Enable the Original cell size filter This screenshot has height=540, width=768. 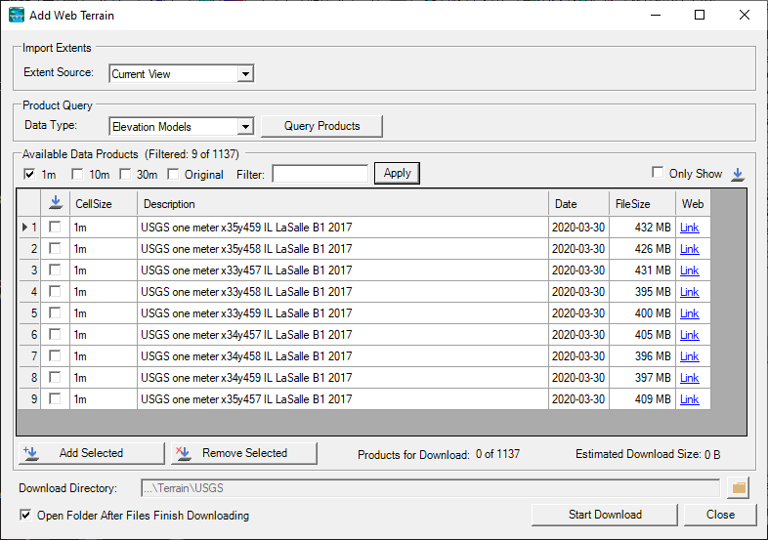174,174
